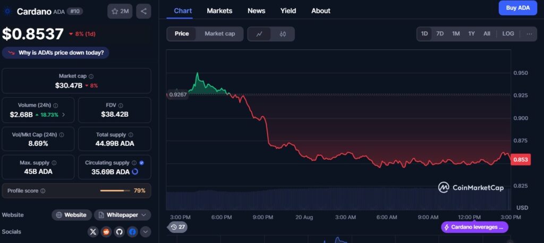Viewport: 544px width, 243px height.
Task: Click the $0.8537 price text
Action: pos(33,34)
